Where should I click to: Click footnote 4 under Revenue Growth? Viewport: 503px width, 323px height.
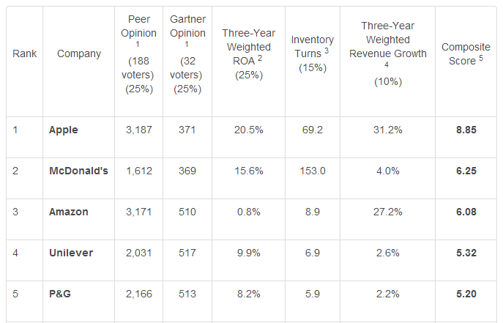387,64
